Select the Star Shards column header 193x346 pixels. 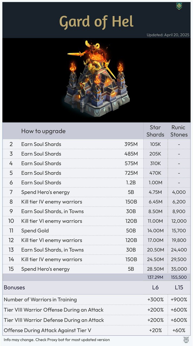pyautogui.click(x=155, y=131)
